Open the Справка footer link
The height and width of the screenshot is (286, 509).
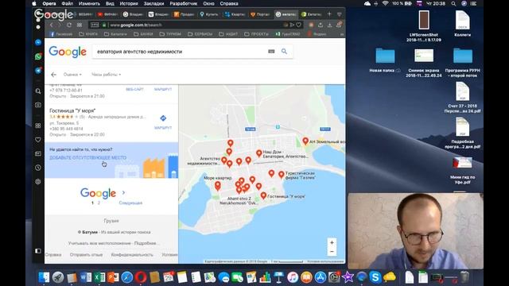pyautogui.click(x=53, y=255)
